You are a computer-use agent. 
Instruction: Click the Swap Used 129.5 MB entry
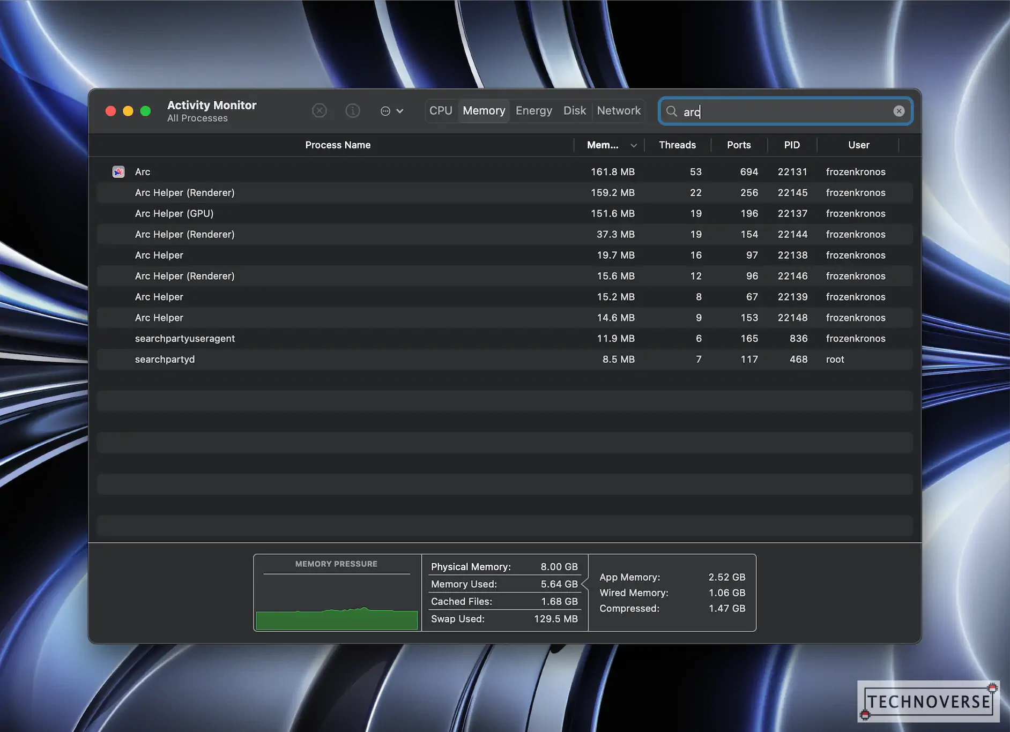[504, 619]
